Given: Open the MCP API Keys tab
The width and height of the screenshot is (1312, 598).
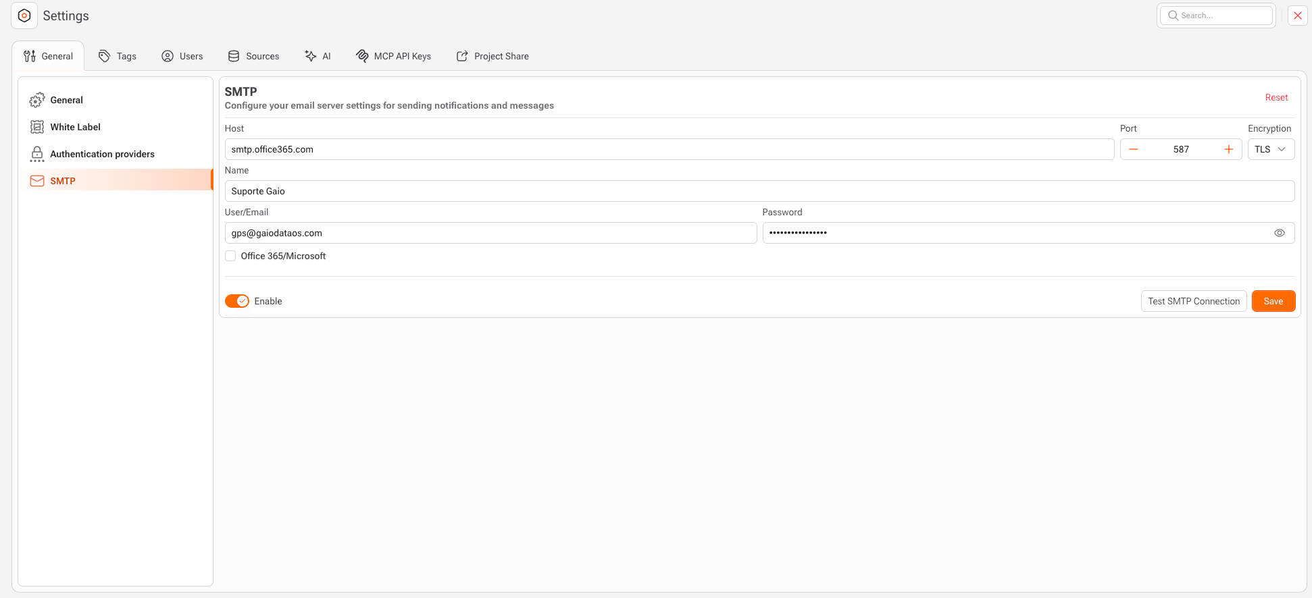Looking at the screenshot, I should click(x=393, y=56).
